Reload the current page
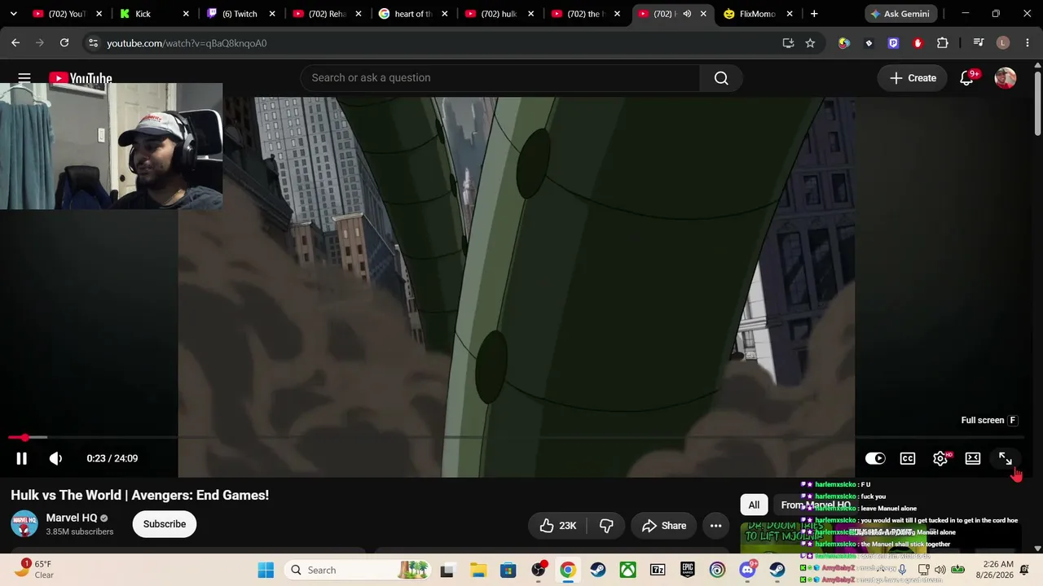Image resolution: width=1043 pixels, height=586 pixels. [64, 43]
